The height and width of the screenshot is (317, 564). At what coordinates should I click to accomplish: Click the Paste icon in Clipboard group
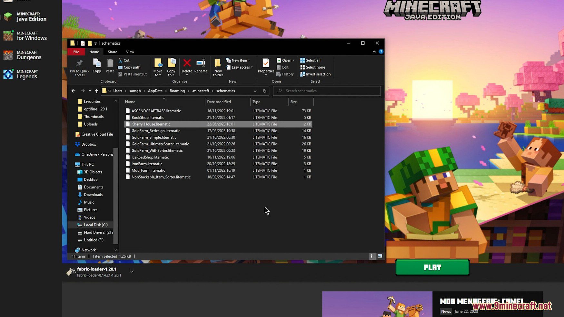pyautogui.click(x=110, y=65)
